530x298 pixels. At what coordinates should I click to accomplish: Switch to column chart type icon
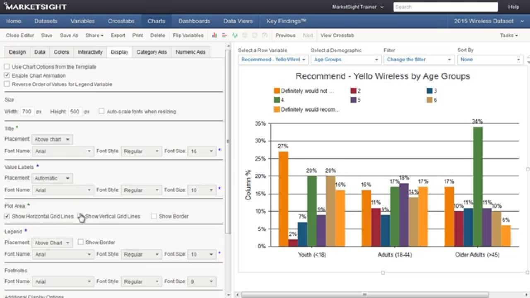(214, 35)
